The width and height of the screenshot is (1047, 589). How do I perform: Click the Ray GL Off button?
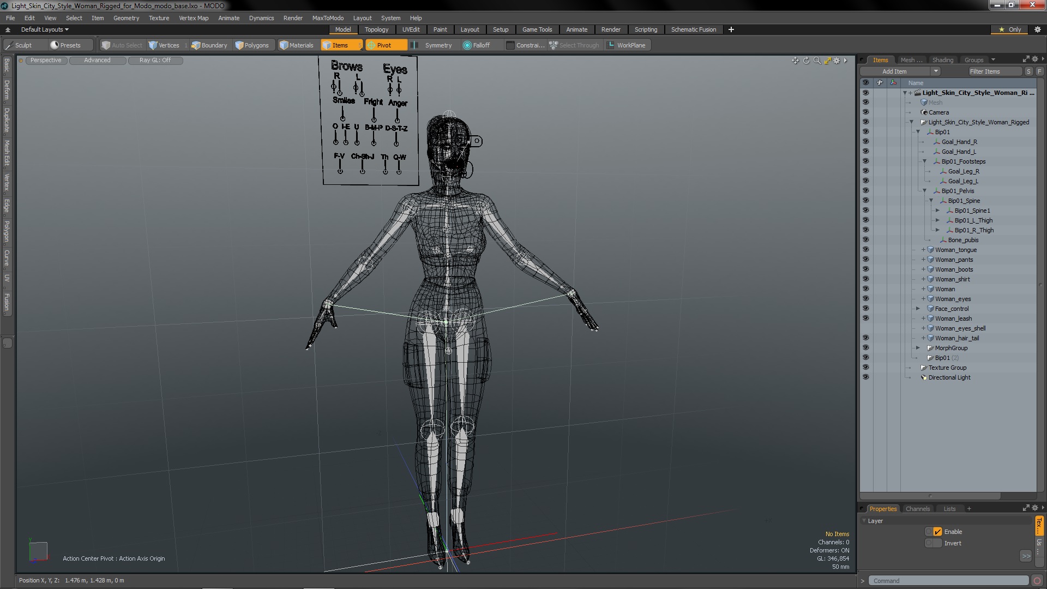(155, 61)
